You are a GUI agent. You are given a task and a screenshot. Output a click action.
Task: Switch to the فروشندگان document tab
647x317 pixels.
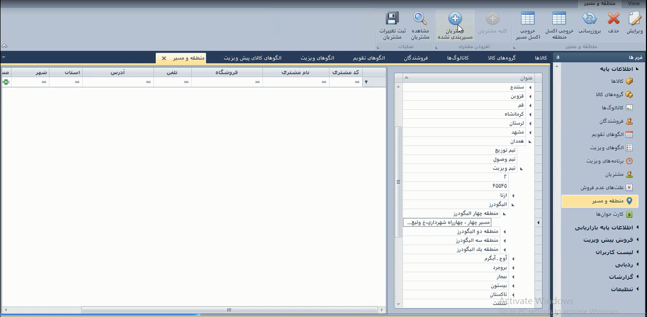click(x=415, y=57)
